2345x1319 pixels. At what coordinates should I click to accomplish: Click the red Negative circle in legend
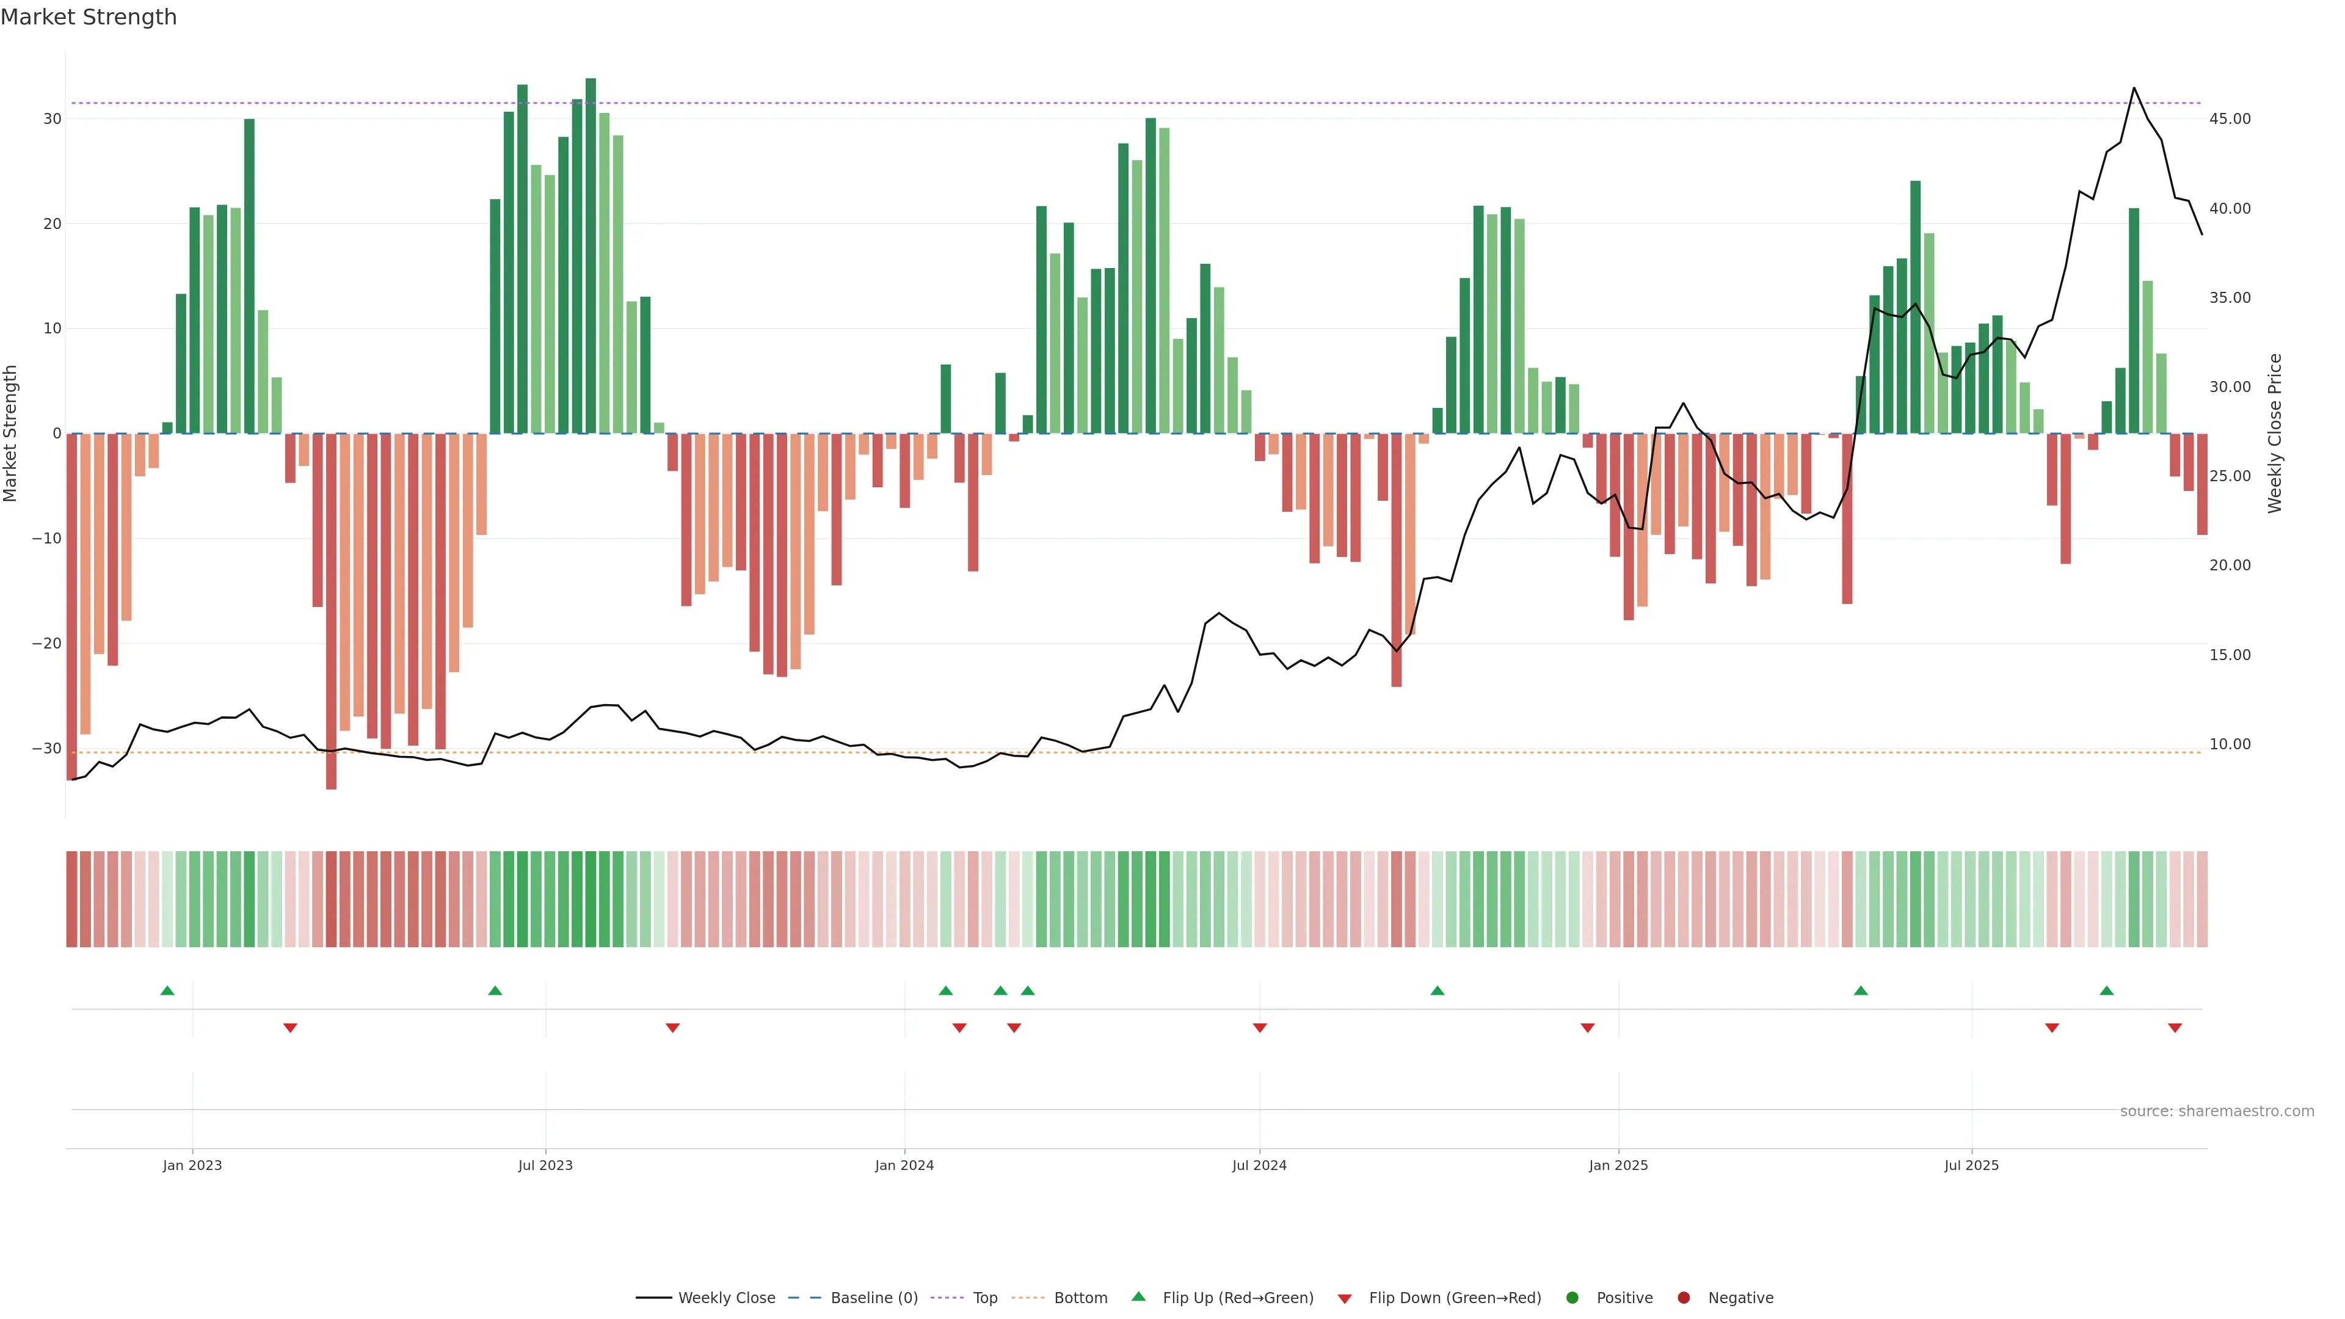click(1683, 1297)
